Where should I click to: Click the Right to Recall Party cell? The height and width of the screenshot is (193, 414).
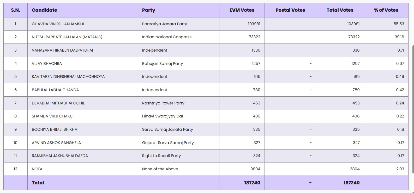tap(161, 156)
